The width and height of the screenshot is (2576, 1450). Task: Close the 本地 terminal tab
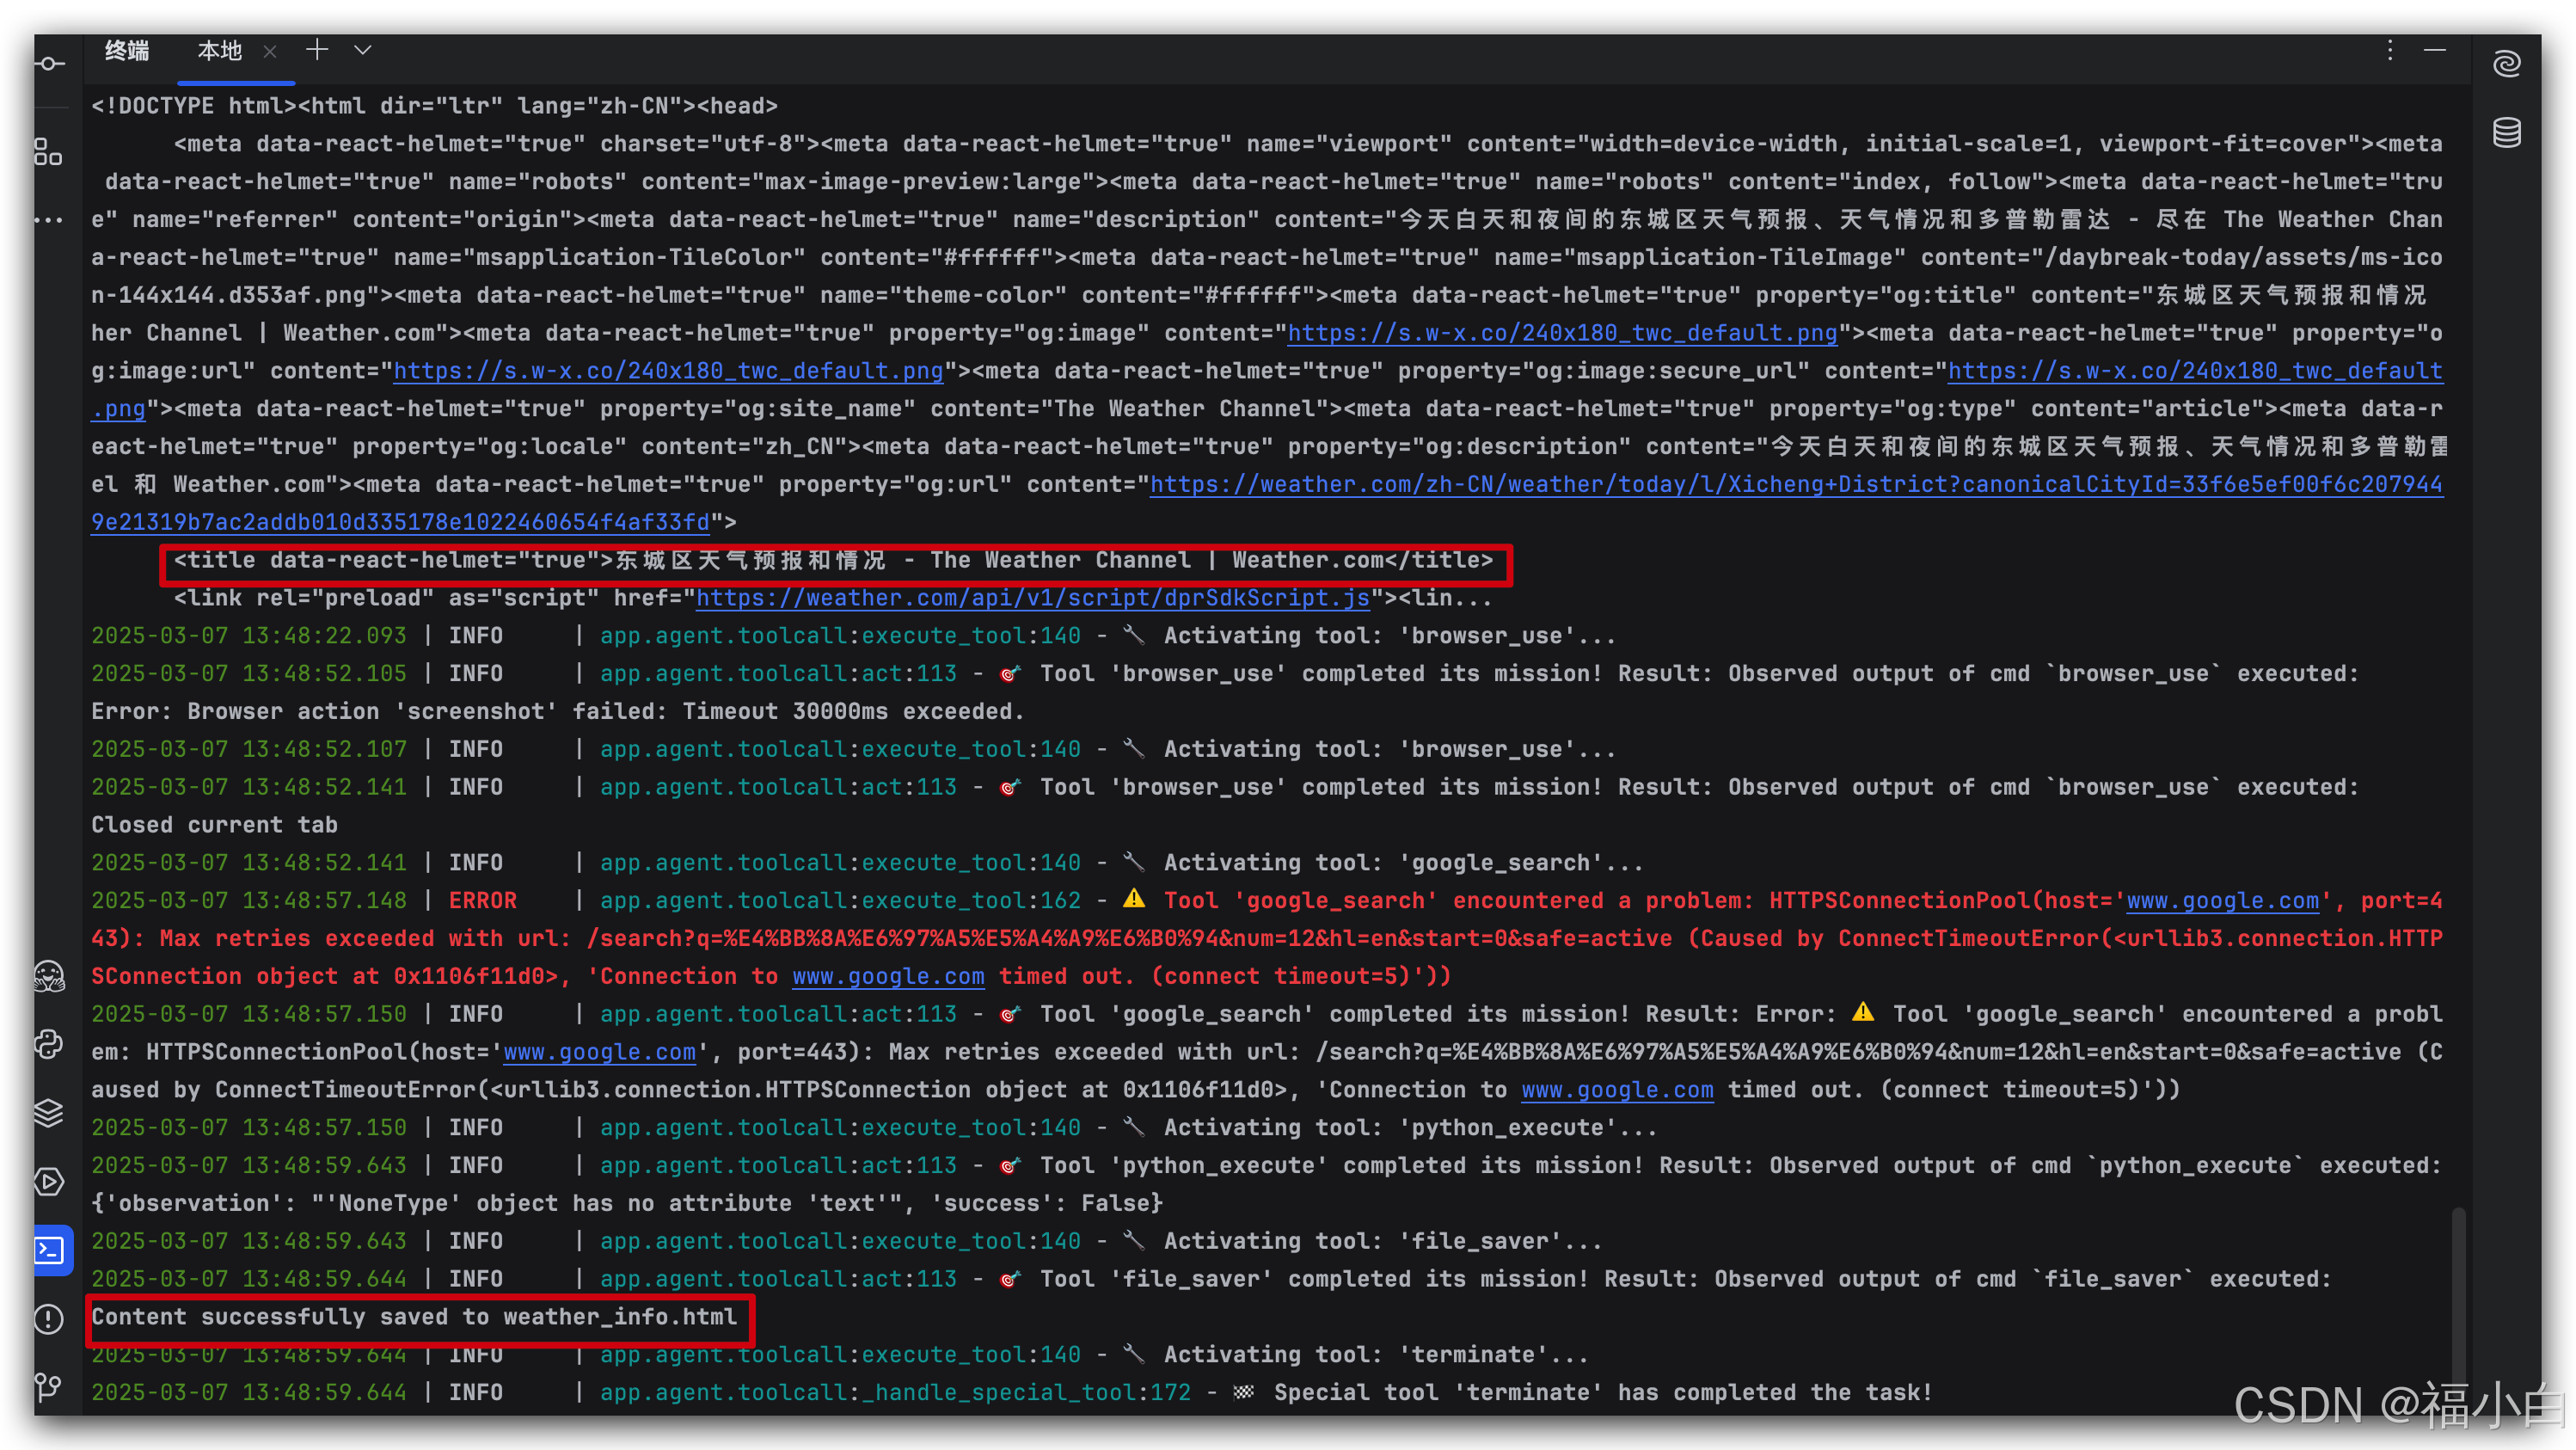coord(270,51)
